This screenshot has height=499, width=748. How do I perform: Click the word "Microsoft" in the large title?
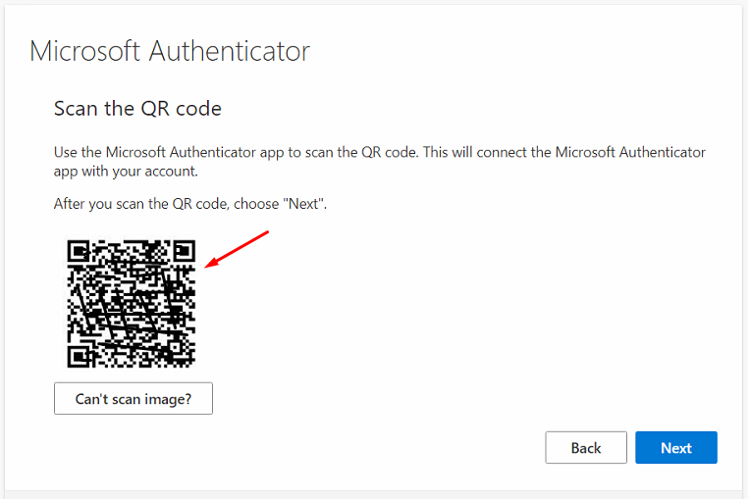point(84,51)
